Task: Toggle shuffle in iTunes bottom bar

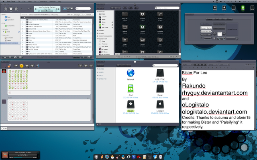Action: [x=10, y=57]
